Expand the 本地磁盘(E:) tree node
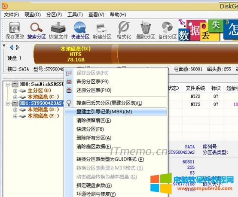Screen dimensions: 238x197 coord(15,116)
